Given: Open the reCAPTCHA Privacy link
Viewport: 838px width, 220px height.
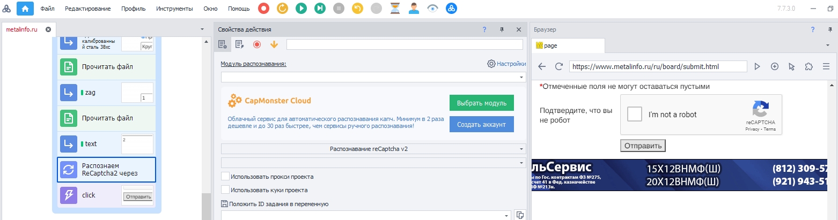Looking at the screenshot, I should pyautogui.click(x=752, y=129).
